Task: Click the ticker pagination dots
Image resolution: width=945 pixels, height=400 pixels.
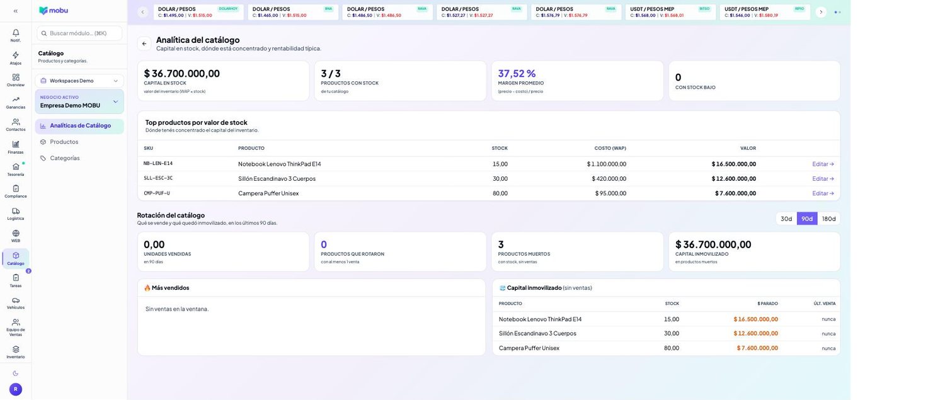Action: tap(837, 12)
